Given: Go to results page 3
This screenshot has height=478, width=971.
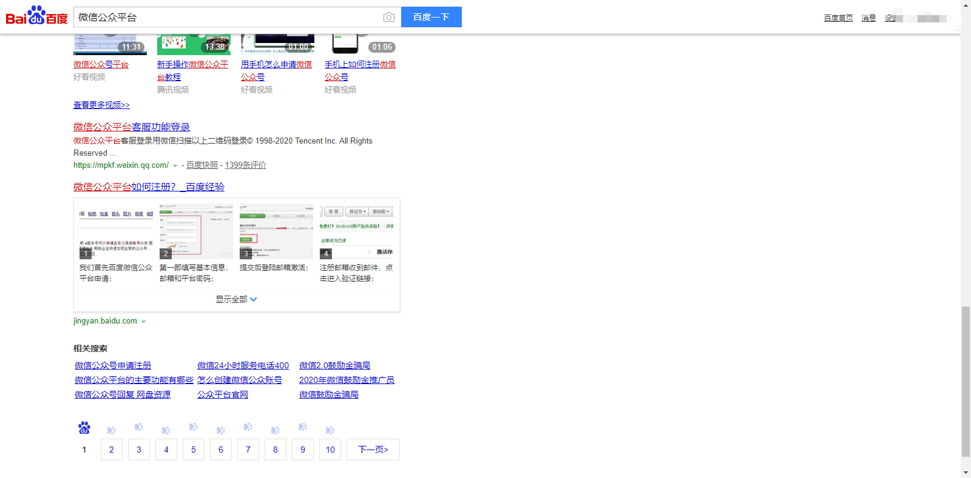Looking at the screenshot, I should (x=139, y=450).
